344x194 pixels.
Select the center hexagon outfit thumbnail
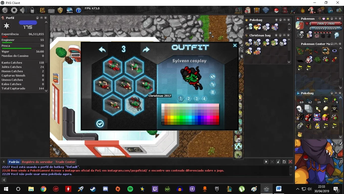point(124,86)
